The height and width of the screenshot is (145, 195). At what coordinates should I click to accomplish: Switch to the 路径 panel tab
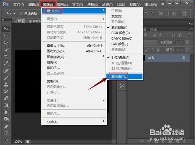[153, 29]
